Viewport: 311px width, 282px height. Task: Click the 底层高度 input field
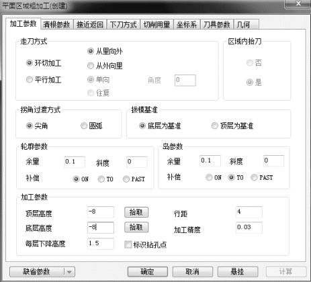[x=101, y=228]
